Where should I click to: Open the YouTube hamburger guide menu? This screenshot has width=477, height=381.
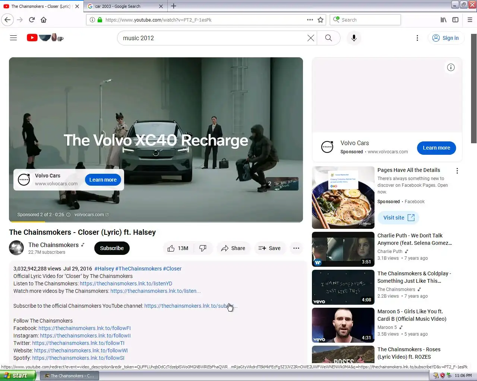point(13,38)
